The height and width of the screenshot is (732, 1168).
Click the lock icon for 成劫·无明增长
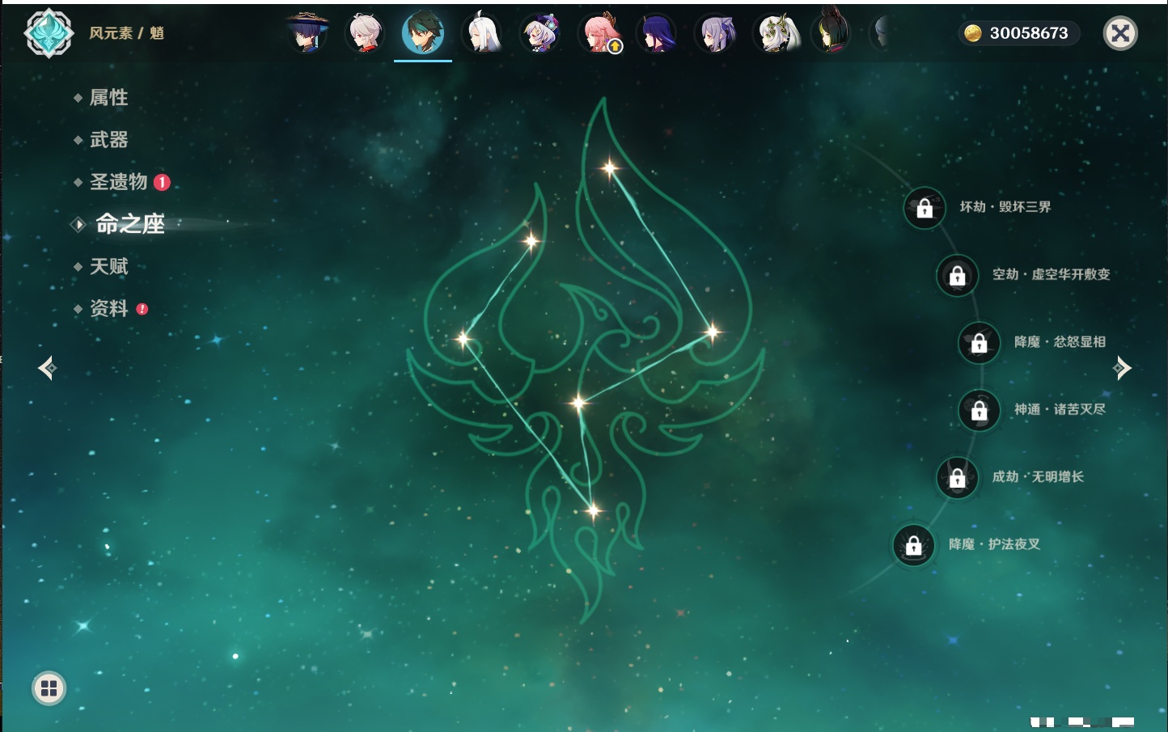click(x=957, y=477)
